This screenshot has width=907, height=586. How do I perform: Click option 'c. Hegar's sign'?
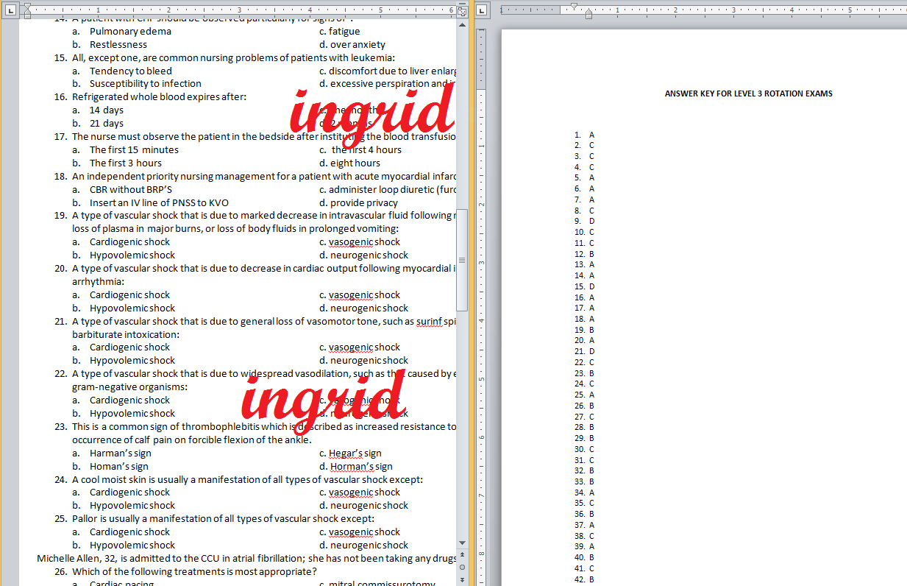click(350, 453)
